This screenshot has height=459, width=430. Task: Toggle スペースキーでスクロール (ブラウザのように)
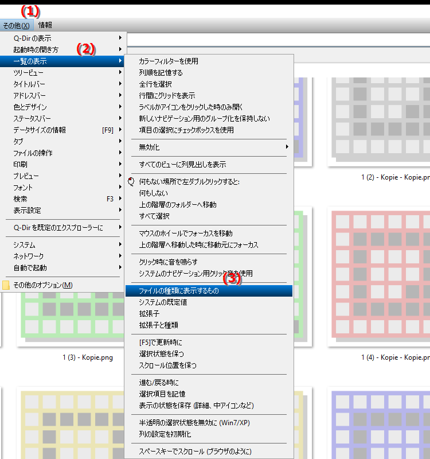(x=209, y=452)
